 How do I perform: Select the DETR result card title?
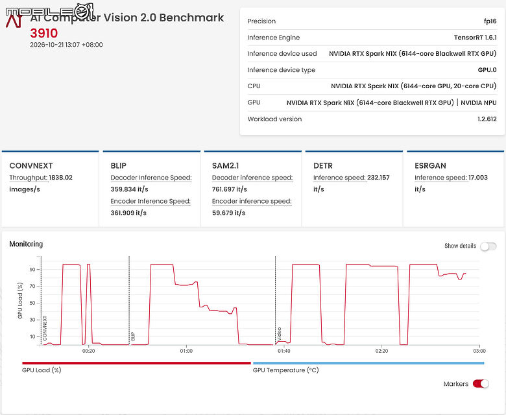[x=322, y=166]
